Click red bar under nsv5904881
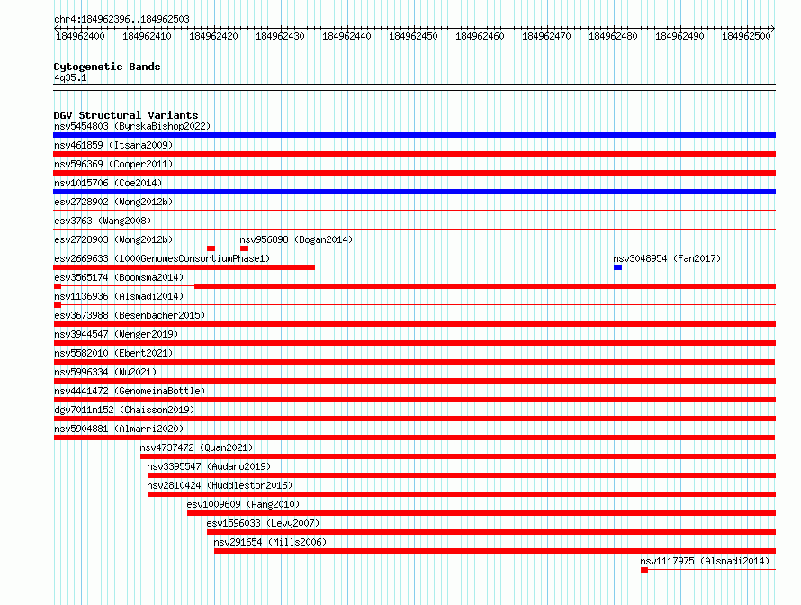The image size is (801, 605). 414,438
